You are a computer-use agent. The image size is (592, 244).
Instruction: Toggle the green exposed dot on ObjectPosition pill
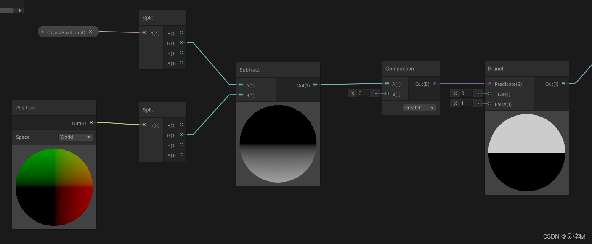pos(42,32)
